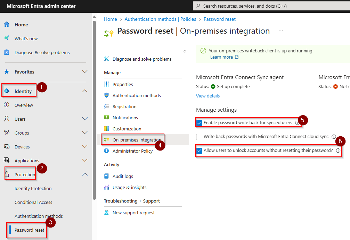
Task: Collapse the blade menu with double chevron
Action: [185, 51]
